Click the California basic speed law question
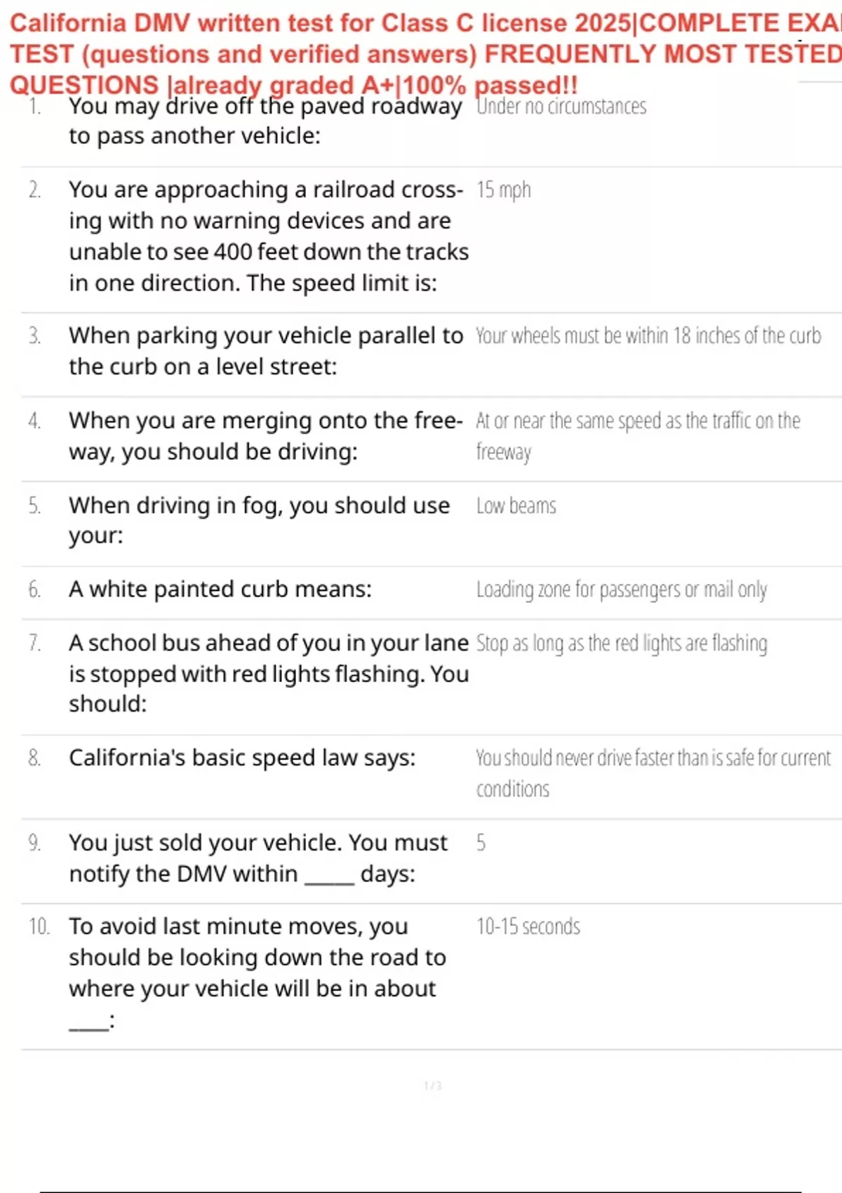The image size is (842, 1193). 241,758
